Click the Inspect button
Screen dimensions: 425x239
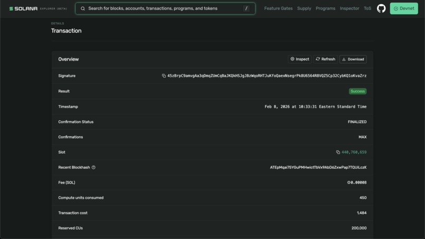coord(300,59)
